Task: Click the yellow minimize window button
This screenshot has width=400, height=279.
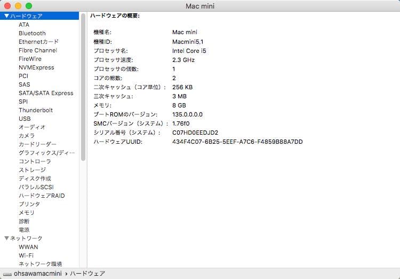Action: [x=18, y=5]
